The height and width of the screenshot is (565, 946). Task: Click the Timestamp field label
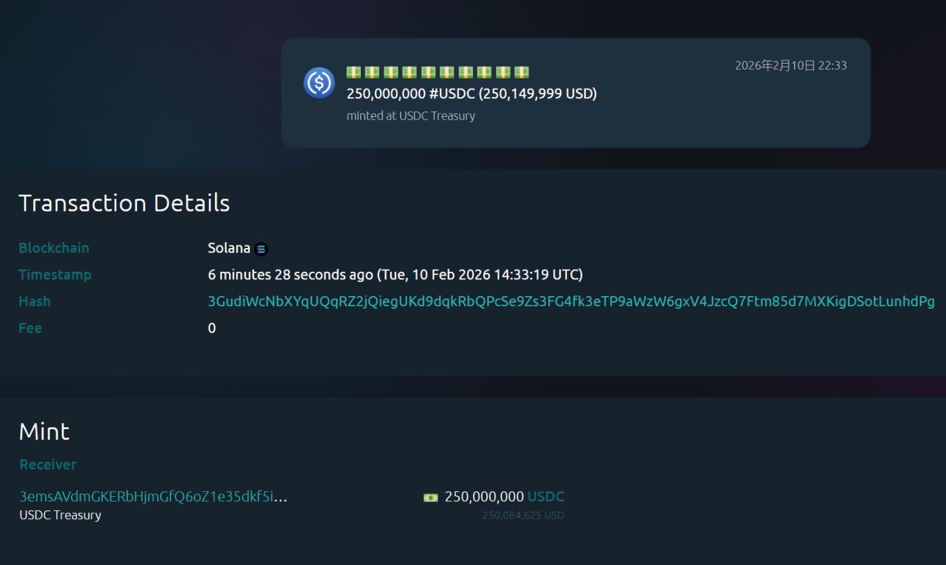point(55,274)
